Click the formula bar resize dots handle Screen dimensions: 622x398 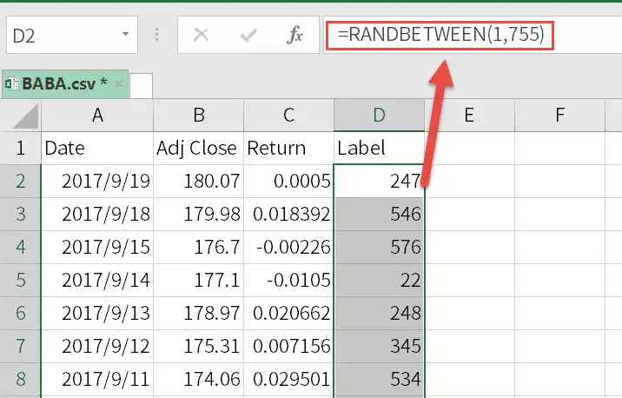click(x=157, y=35)
